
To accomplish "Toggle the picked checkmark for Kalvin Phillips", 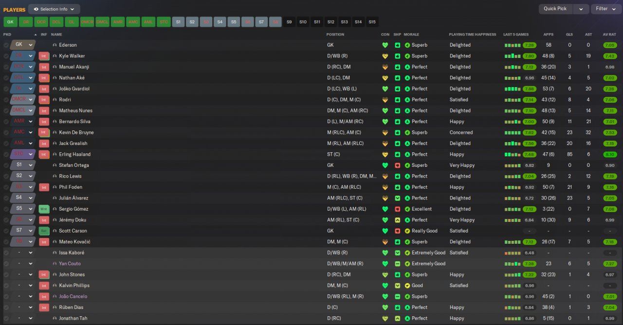I will tap(6, 286).
